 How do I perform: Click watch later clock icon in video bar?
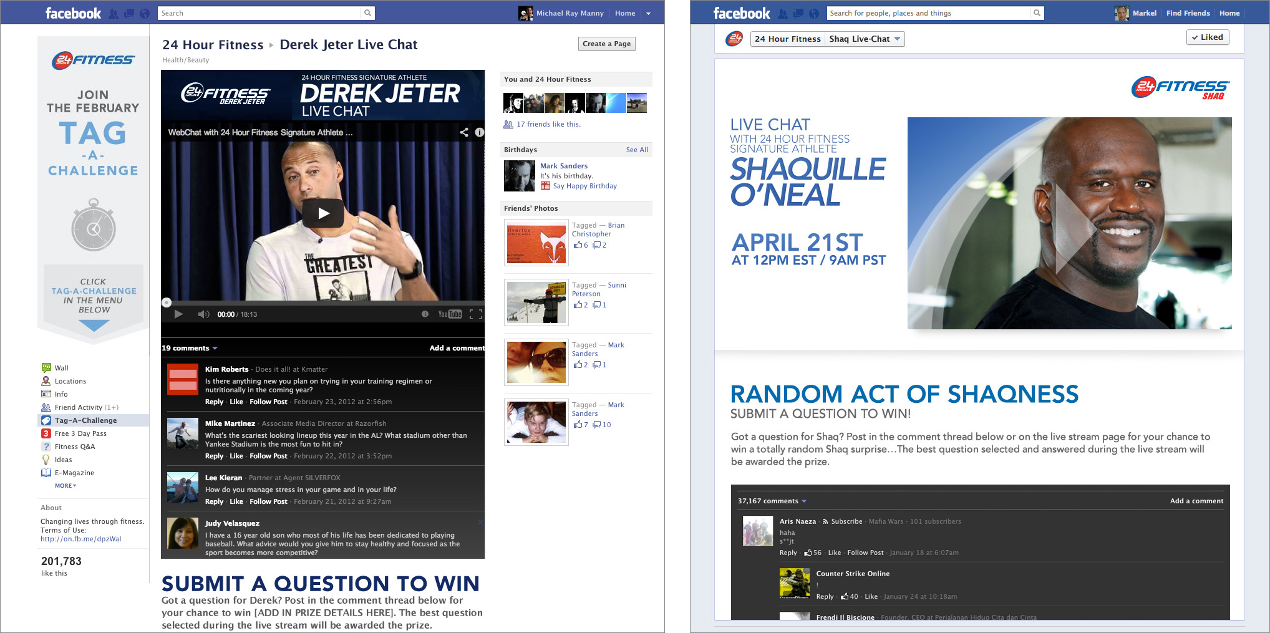click(425, 314)
